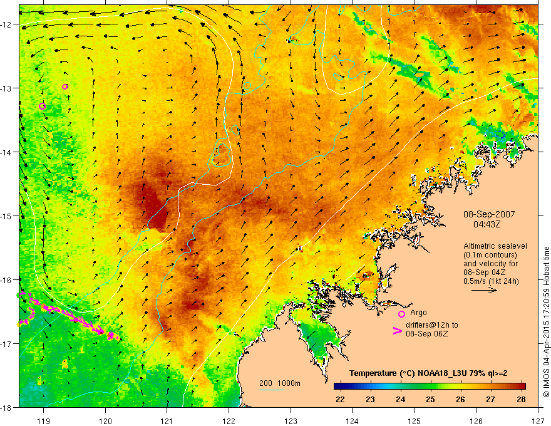This screenshot has height=426, width=551.
Task: Click the '04:43Z' time label
Action: click(487, 224)
